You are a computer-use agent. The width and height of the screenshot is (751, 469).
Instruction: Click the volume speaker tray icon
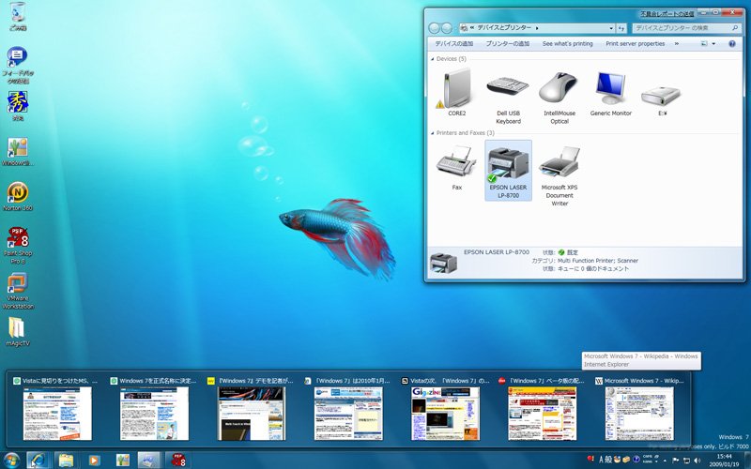[x=697, y=461]
